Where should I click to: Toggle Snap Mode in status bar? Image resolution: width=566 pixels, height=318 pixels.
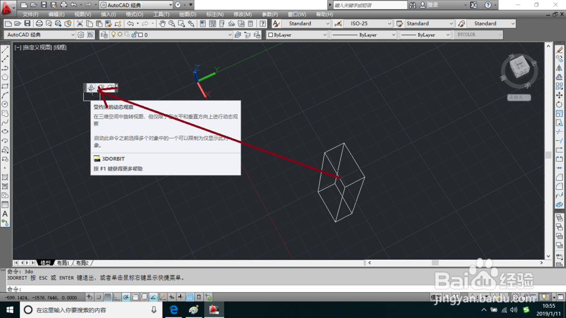(x=98, y=297)
